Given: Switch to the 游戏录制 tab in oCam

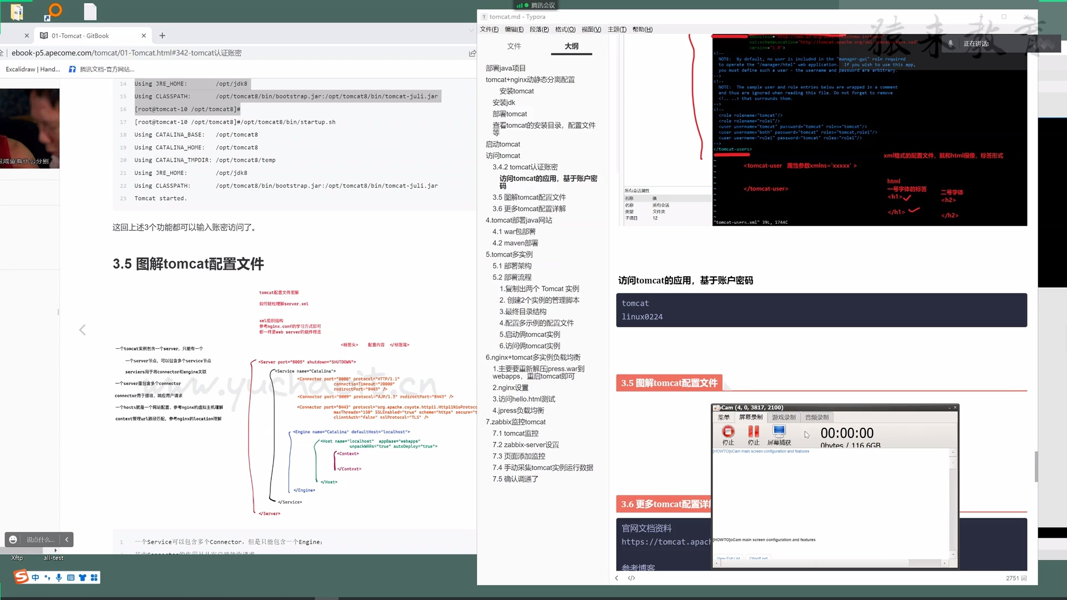Looking at the screenshot, I should coord(784,417).
